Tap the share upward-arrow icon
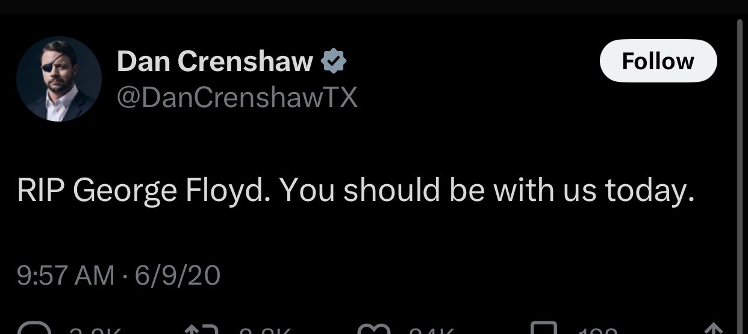This screenshot has width=748, height=334. 713,329
